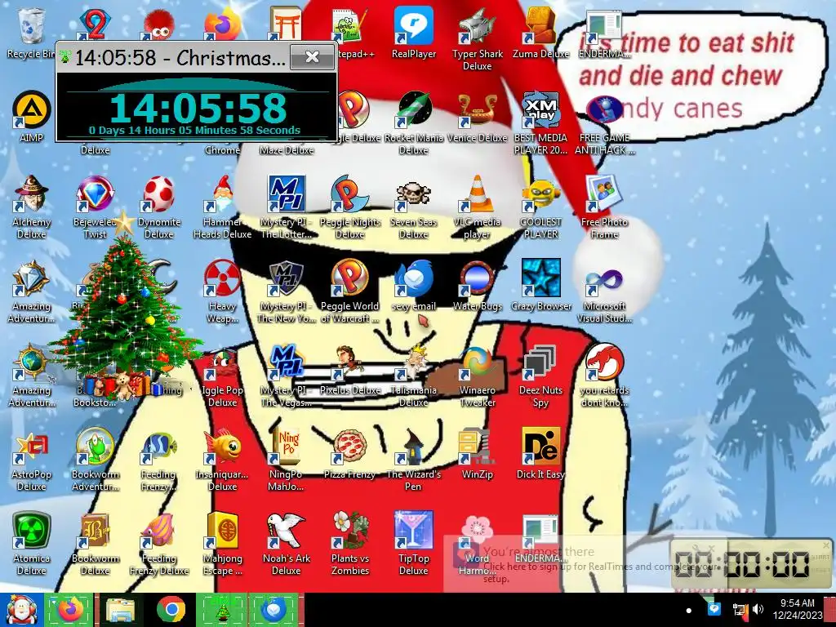Launch the AIMP shortcut
Screen dimensions: 836x627
click(x=31, y=116)
